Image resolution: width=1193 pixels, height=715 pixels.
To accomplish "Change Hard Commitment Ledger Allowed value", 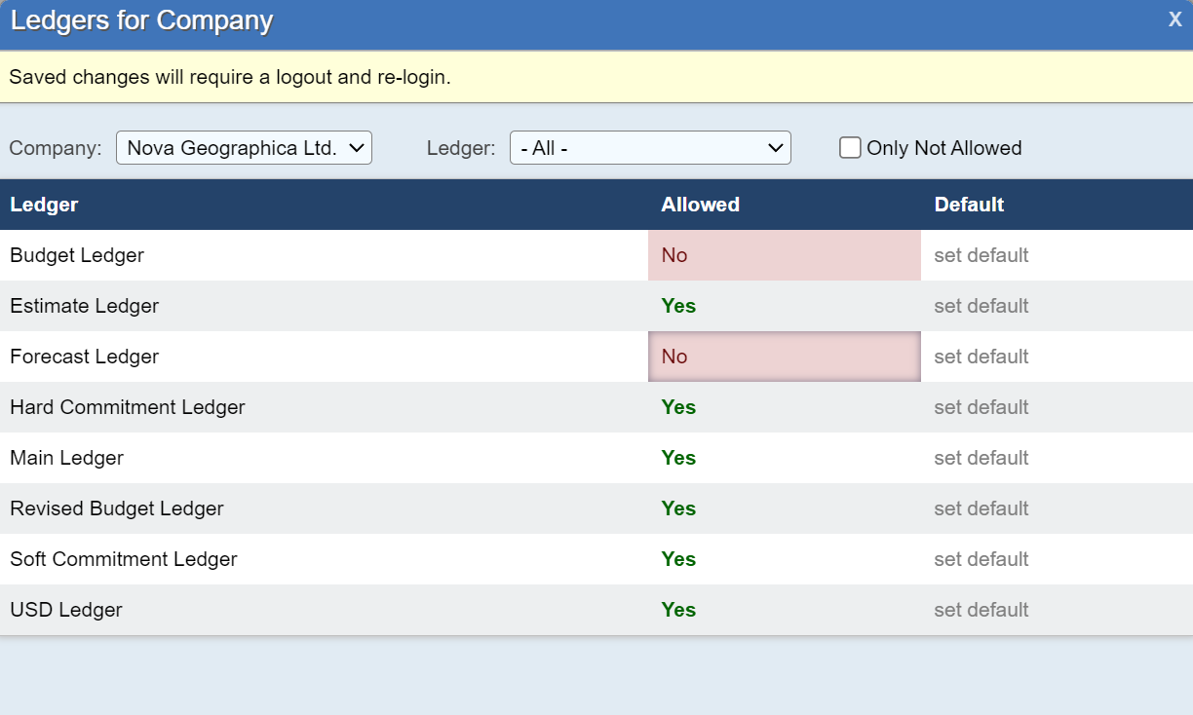I will 678,407.
